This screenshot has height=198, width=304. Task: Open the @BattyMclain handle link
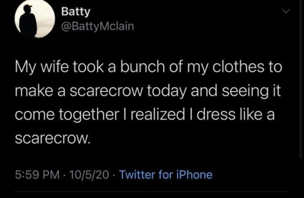[97, 27]
